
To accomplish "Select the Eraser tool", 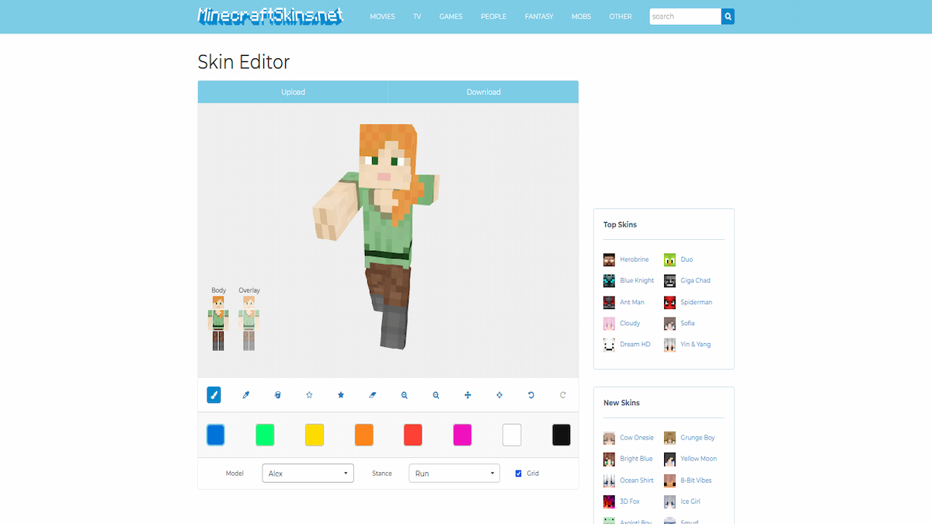I will point(372,395).
